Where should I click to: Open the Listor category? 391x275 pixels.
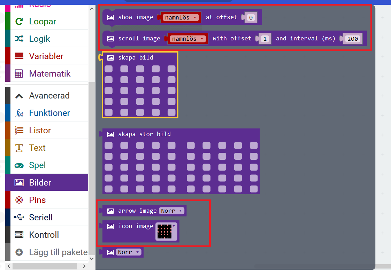point(47,130)
